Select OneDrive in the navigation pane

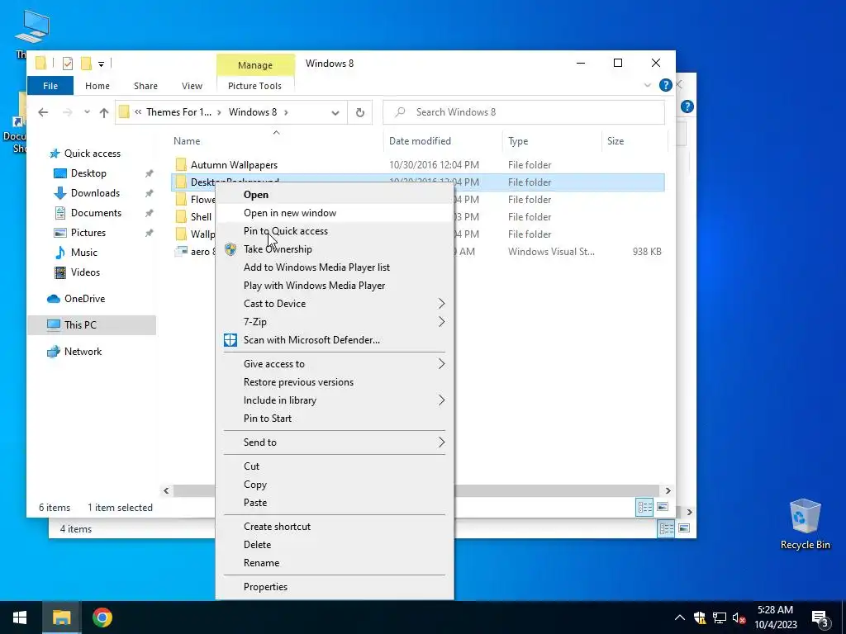tap(84, 299)
